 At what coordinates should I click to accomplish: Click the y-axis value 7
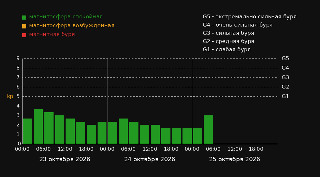point(18,77)
